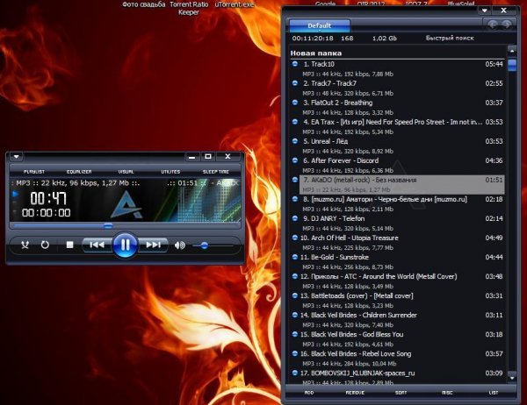Open the MISC menu in the playlist footer
Viewport: 527px width, 405px height.
coord(447,393)
